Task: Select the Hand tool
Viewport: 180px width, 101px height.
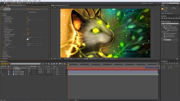Action: coord(4,3)
